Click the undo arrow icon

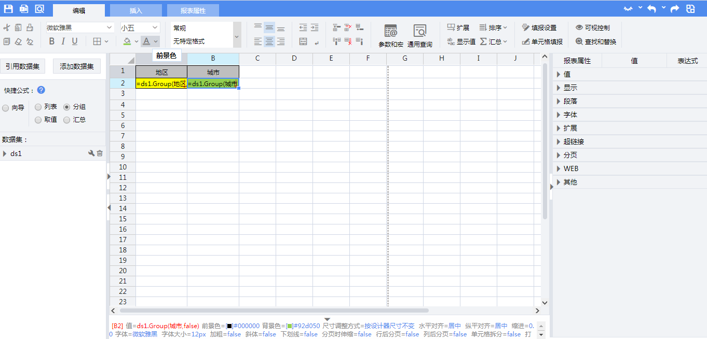(651, 9)
